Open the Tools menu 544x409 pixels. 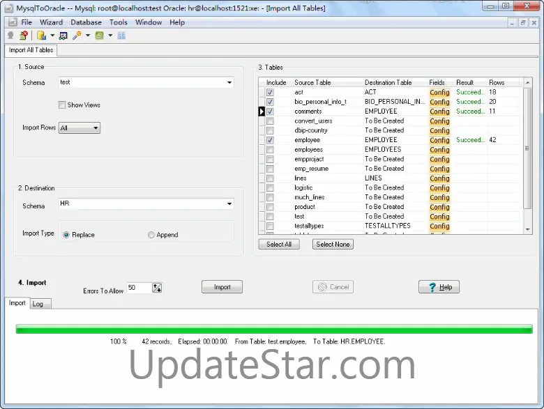[x=119, y=22]
